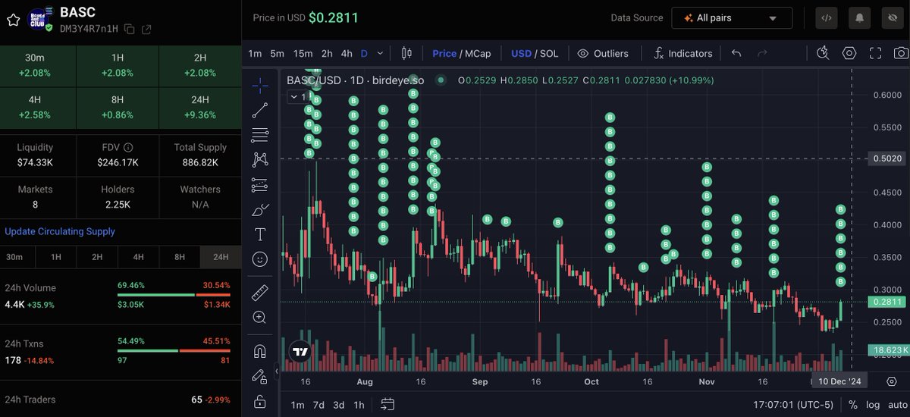This screenshot has height=417, width=910.
Task: Set bottom date range to 7d
Action: (318, 404)
